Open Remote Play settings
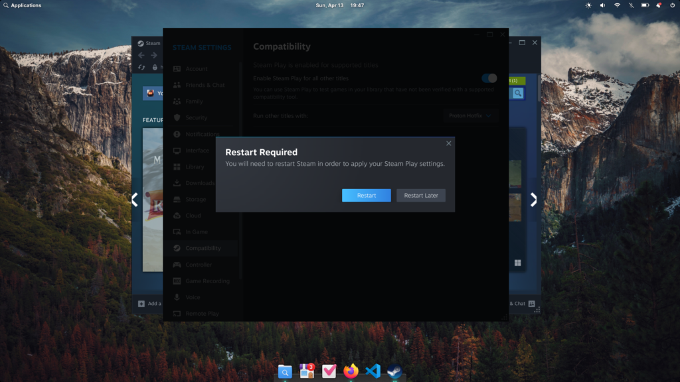Screen dimensions: 680x382 pyautogui.click(x=202, y=314)
